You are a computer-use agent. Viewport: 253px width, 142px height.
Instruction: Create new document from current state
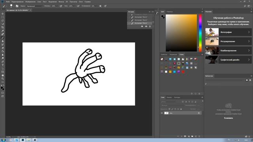(x=142, y=26)
